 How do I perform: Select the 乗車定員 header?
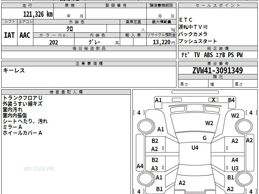point(133,22)
